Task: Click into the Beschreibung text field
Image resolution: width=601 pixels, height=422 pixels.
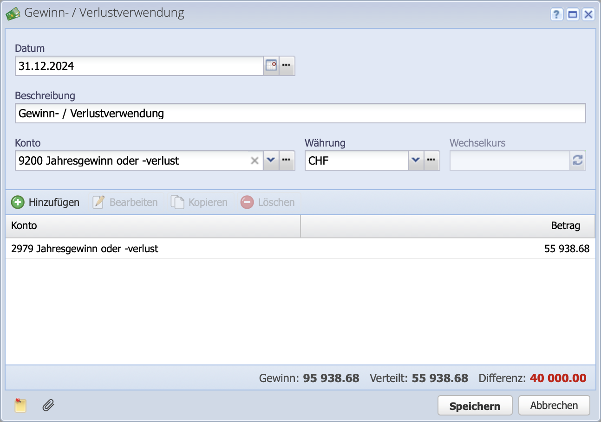Action: 186,113
